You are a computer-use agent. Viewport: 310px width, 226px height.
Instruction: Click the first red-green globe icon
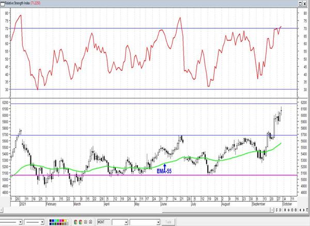75,222
